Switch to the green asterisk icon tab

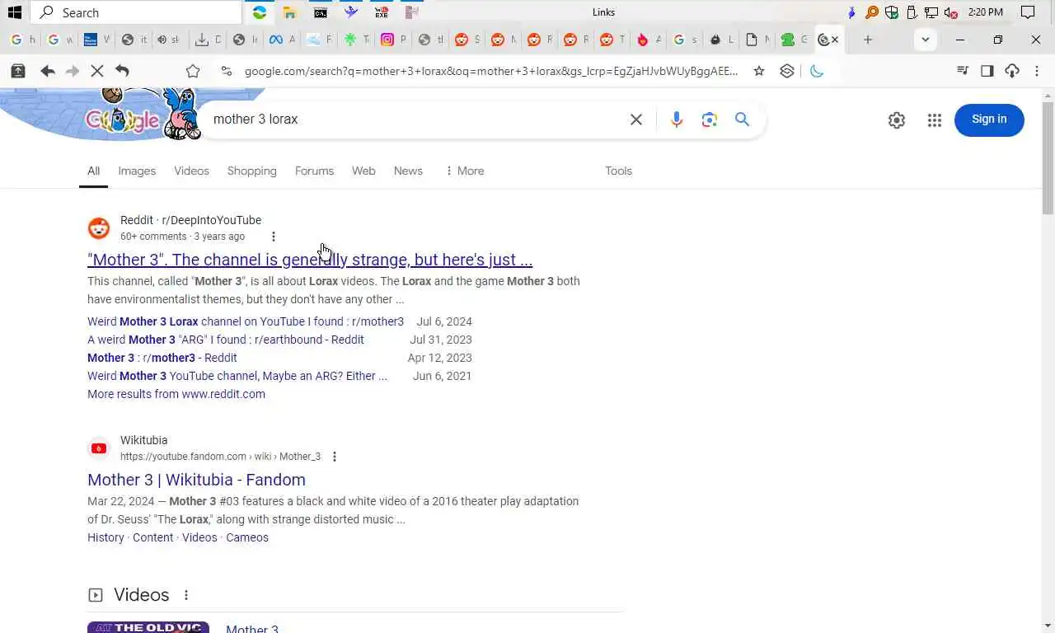[x=350, y=40]
